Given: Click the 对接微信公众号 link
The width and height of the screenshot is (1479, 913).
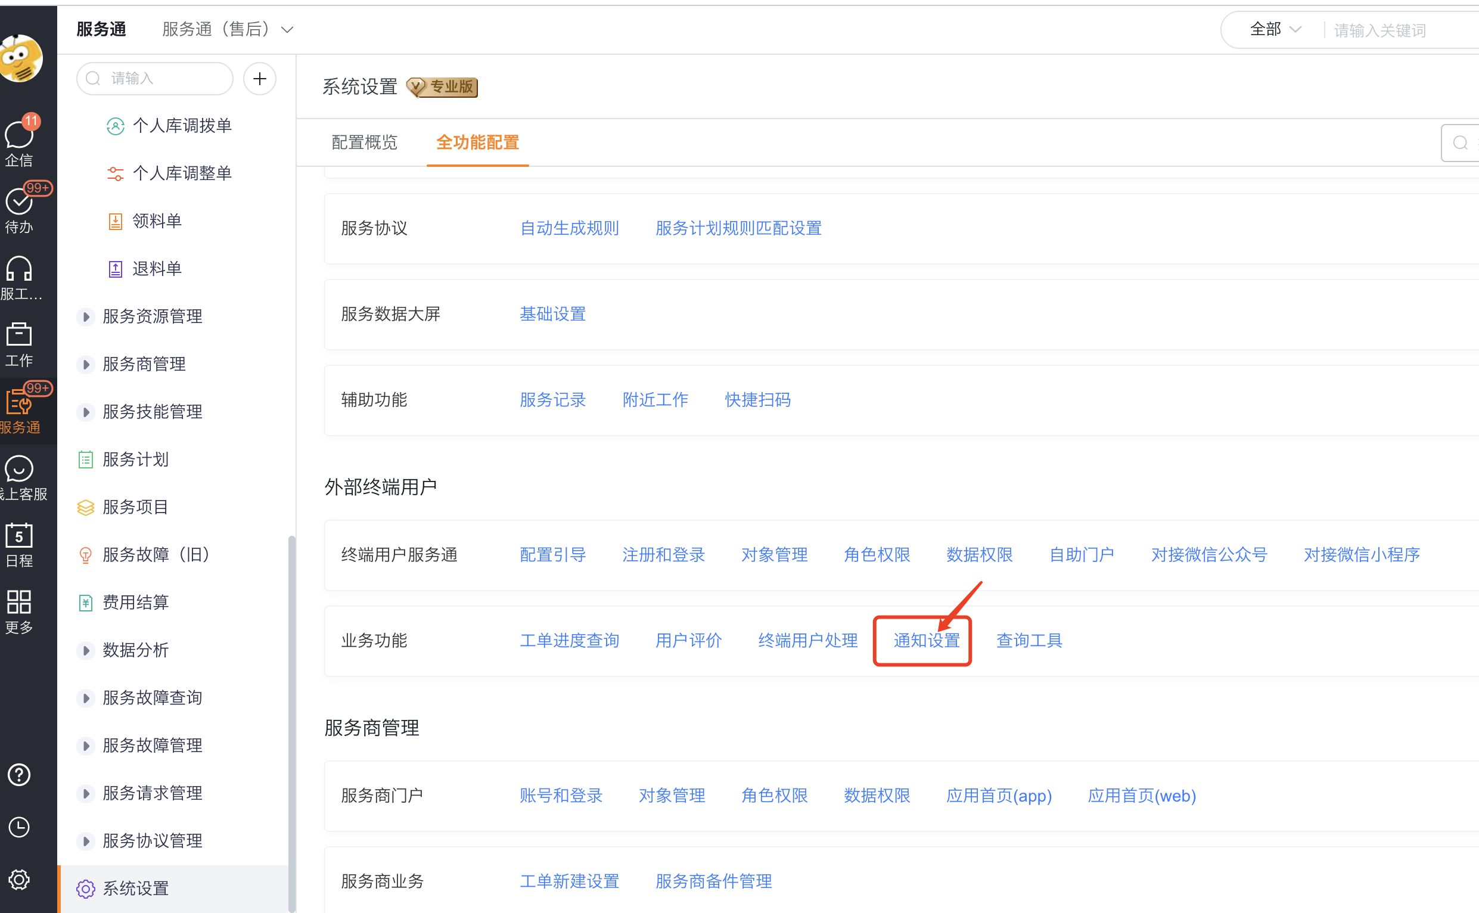Looking at the screenshot, I should click(1208, 554).
